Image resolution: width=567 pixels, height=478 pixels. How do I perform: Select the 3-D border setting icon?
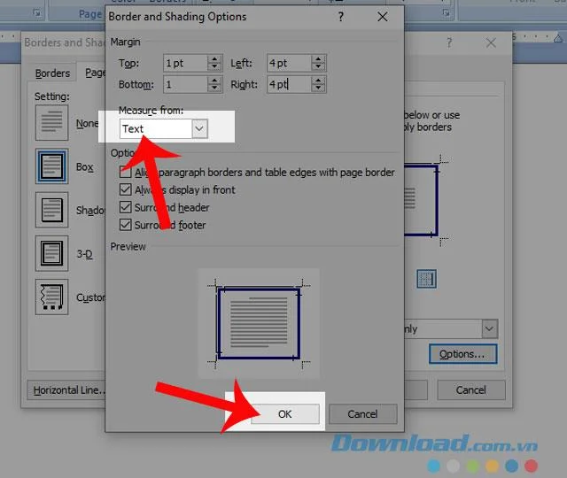(51, 254)
